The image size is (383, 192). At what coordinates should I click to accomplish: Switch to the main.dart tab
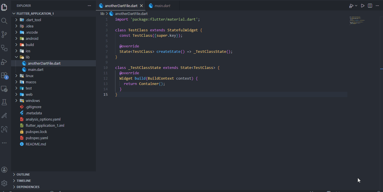point(163,5)
